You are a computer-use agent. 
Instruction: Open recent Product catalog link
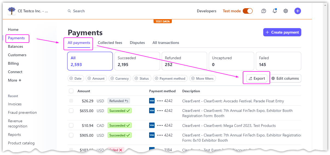click(x=21, y=143)
